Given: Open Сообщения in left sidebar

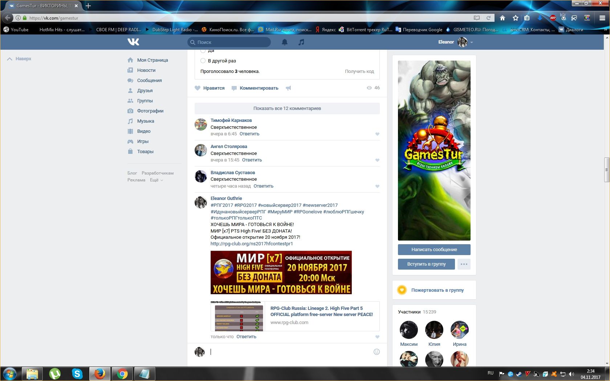Looking at the screenshot, I should click(149, 81).
